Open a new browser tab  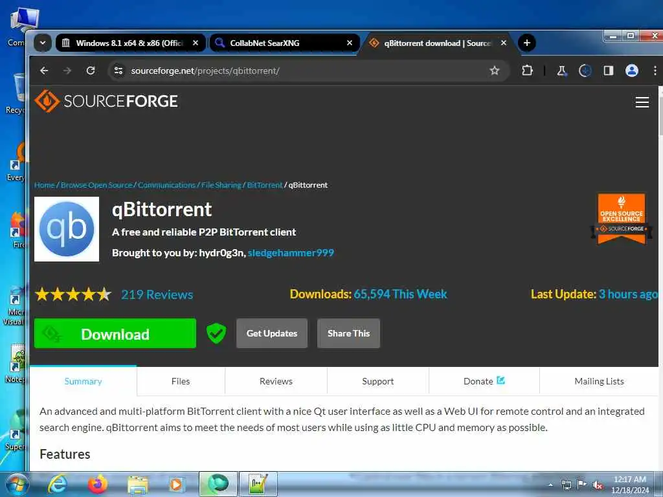(527, 43)
